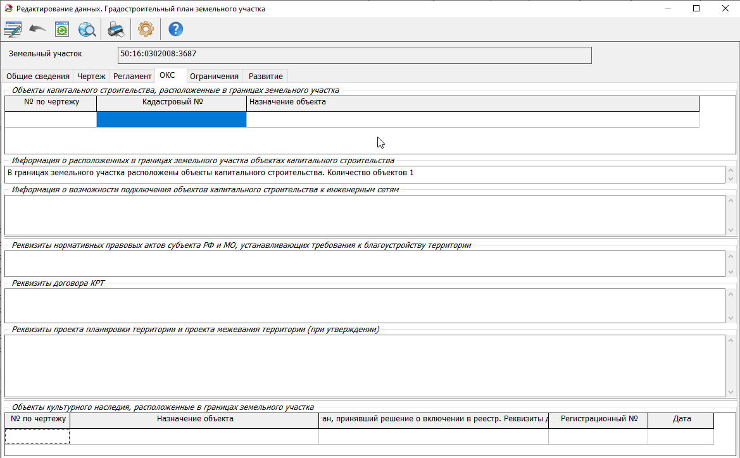Click the Регистрационный № column header
740x458 pixels.
(x=598, y=419)
